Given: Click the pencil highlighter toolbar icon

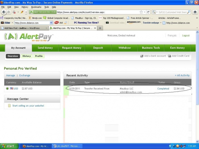Looking at the screenshot, I should [22, 12].
